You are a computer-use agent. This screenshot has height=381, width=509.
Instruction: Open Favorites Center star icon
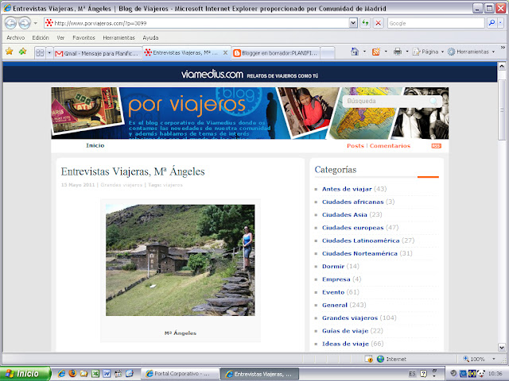(x=10, y=51)
